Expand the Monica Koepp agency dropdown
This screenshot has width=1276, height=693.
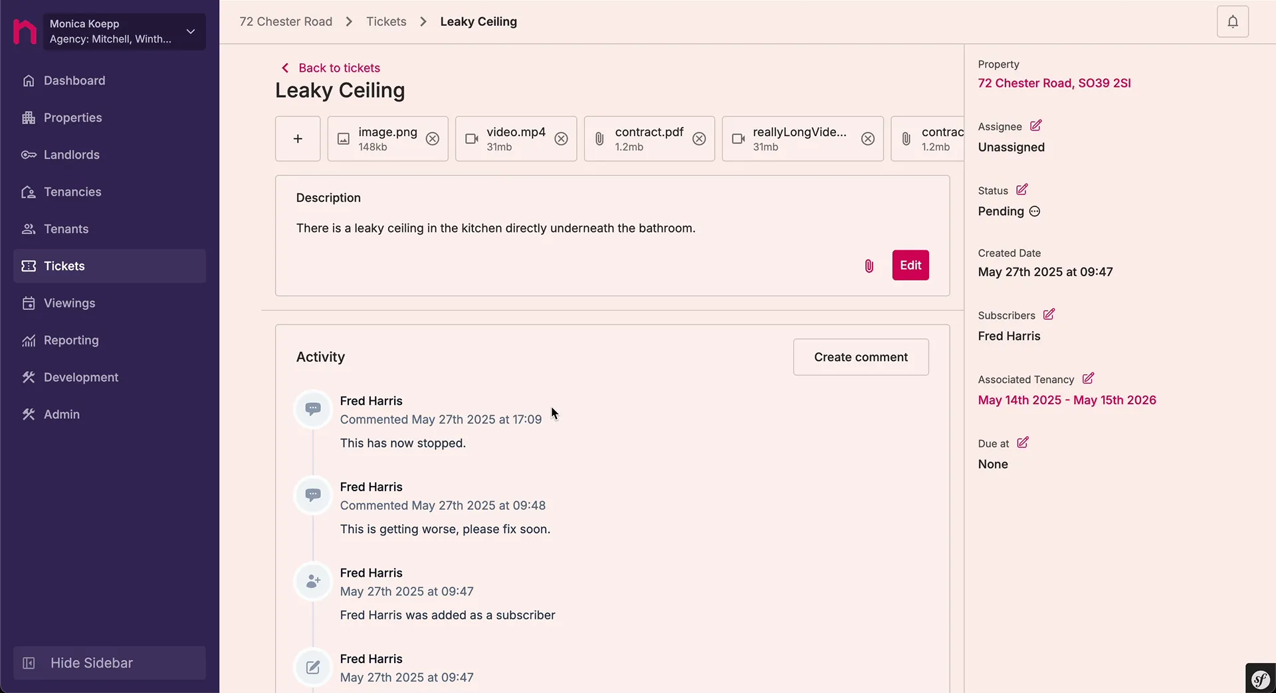(x=191, y=31)
